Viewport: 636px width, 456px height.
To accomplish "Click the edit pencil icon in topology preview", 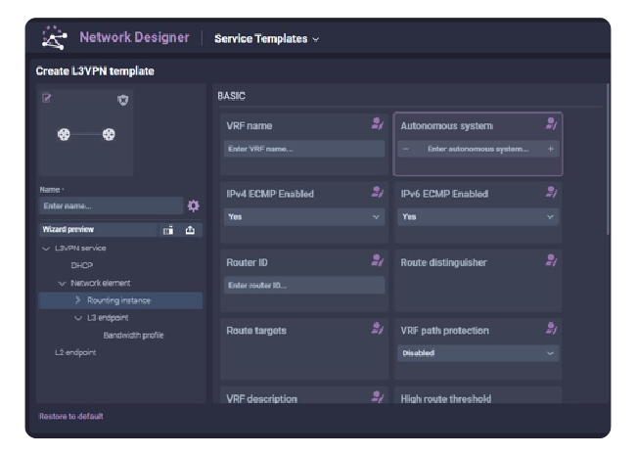I will pos(47,98).
